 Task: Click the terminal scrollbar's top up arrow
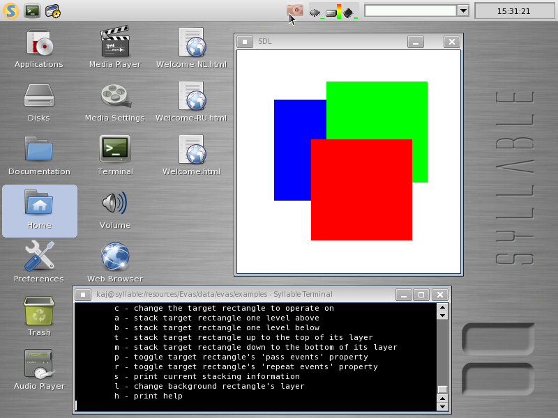point(442,307)
